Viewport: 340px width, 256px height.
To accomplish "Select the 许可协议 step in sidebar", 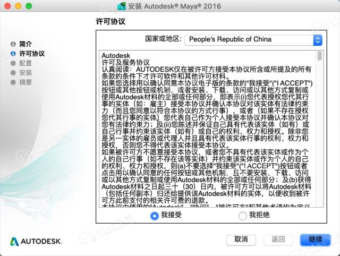I will click(x=32, y=54).
